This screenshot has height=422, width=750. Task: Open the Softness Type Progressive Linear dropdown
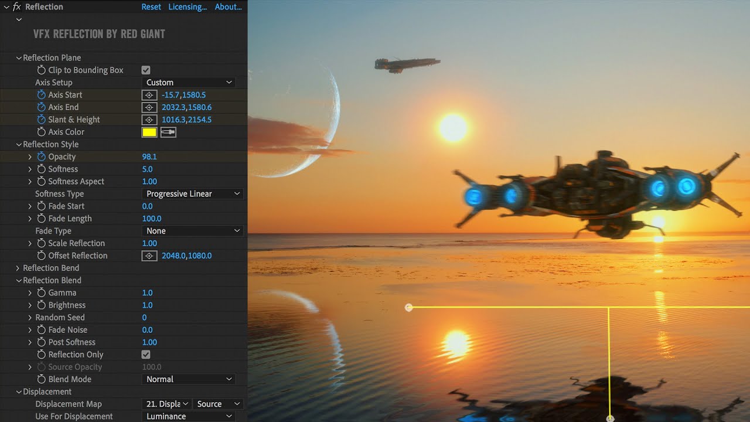point(192,194)
